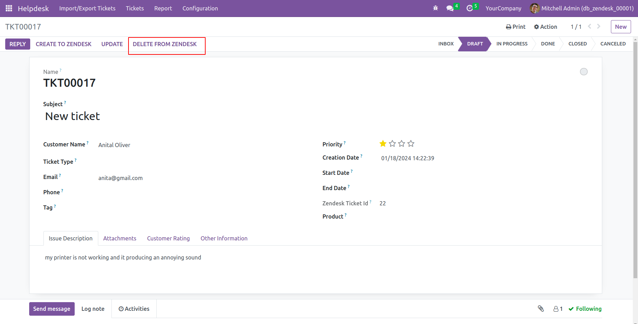This screenshot has width=638, height=324.
Task: Go to previous record arrow
Action: pos(589,26)
